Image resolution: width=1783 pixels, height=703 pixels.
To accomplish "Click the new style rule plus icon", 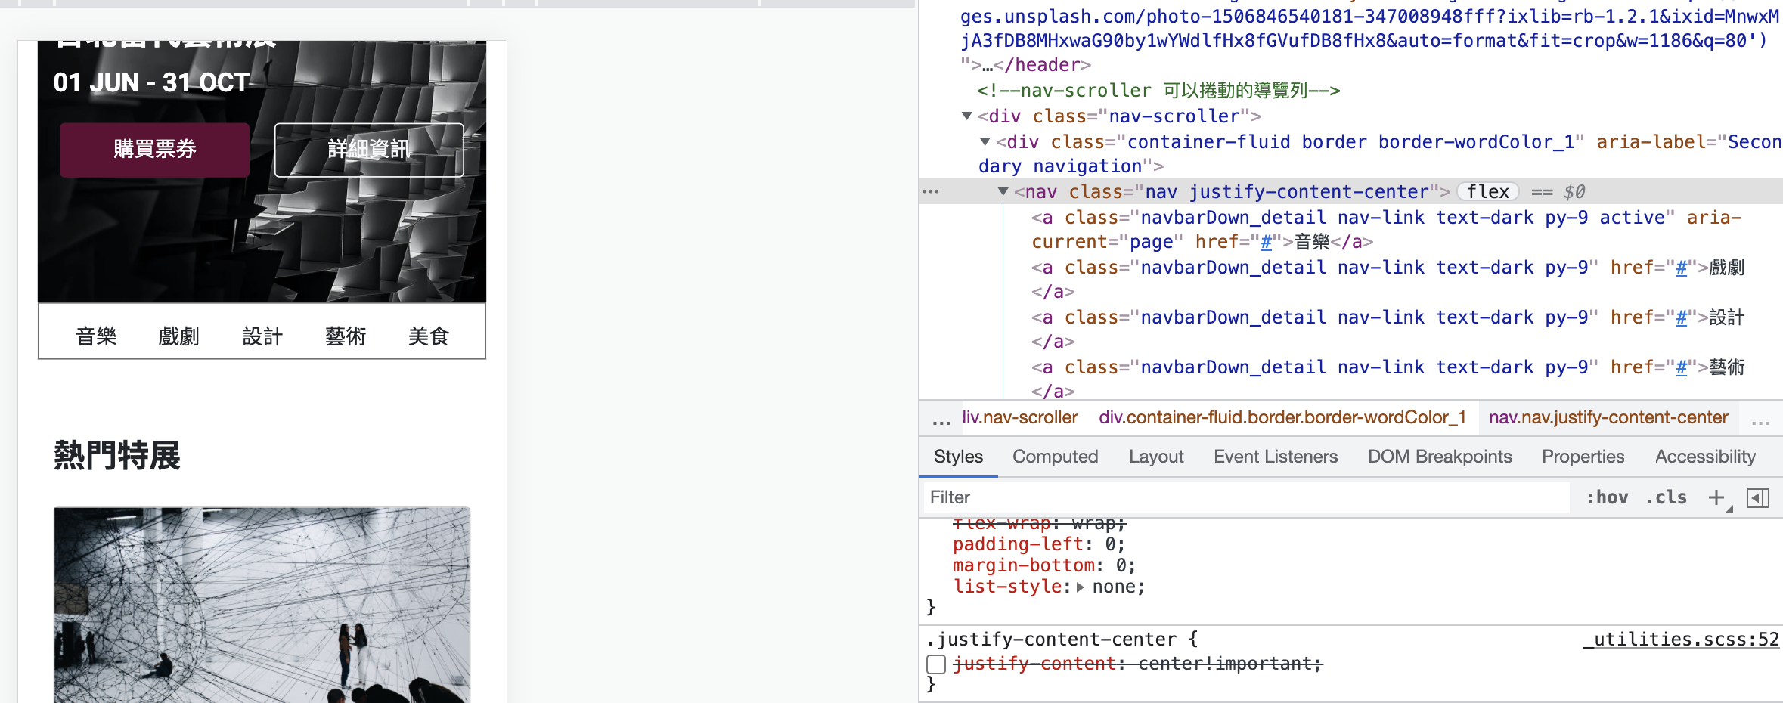I will coord(1716,497).
